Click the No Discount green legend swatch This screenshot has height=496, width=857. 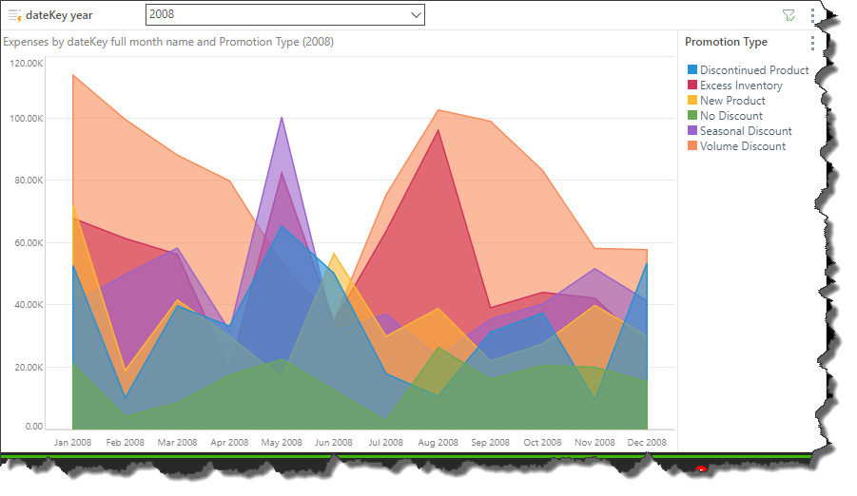pos(692,116)
